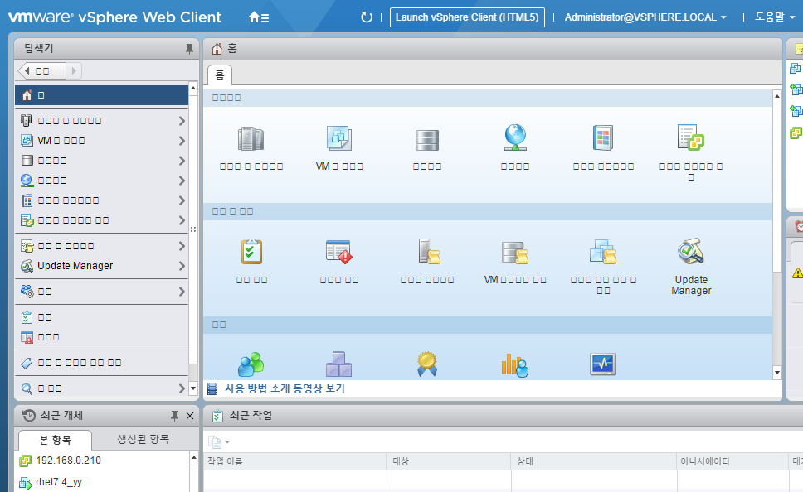Sort by the 작업 이름 column header
The height and width of the screenshot is (492, 803).
click(294, 461)
